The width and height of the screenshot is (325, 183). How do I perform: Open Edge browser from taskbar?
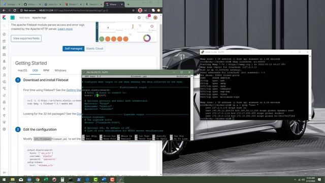click(x=87, y=179)
